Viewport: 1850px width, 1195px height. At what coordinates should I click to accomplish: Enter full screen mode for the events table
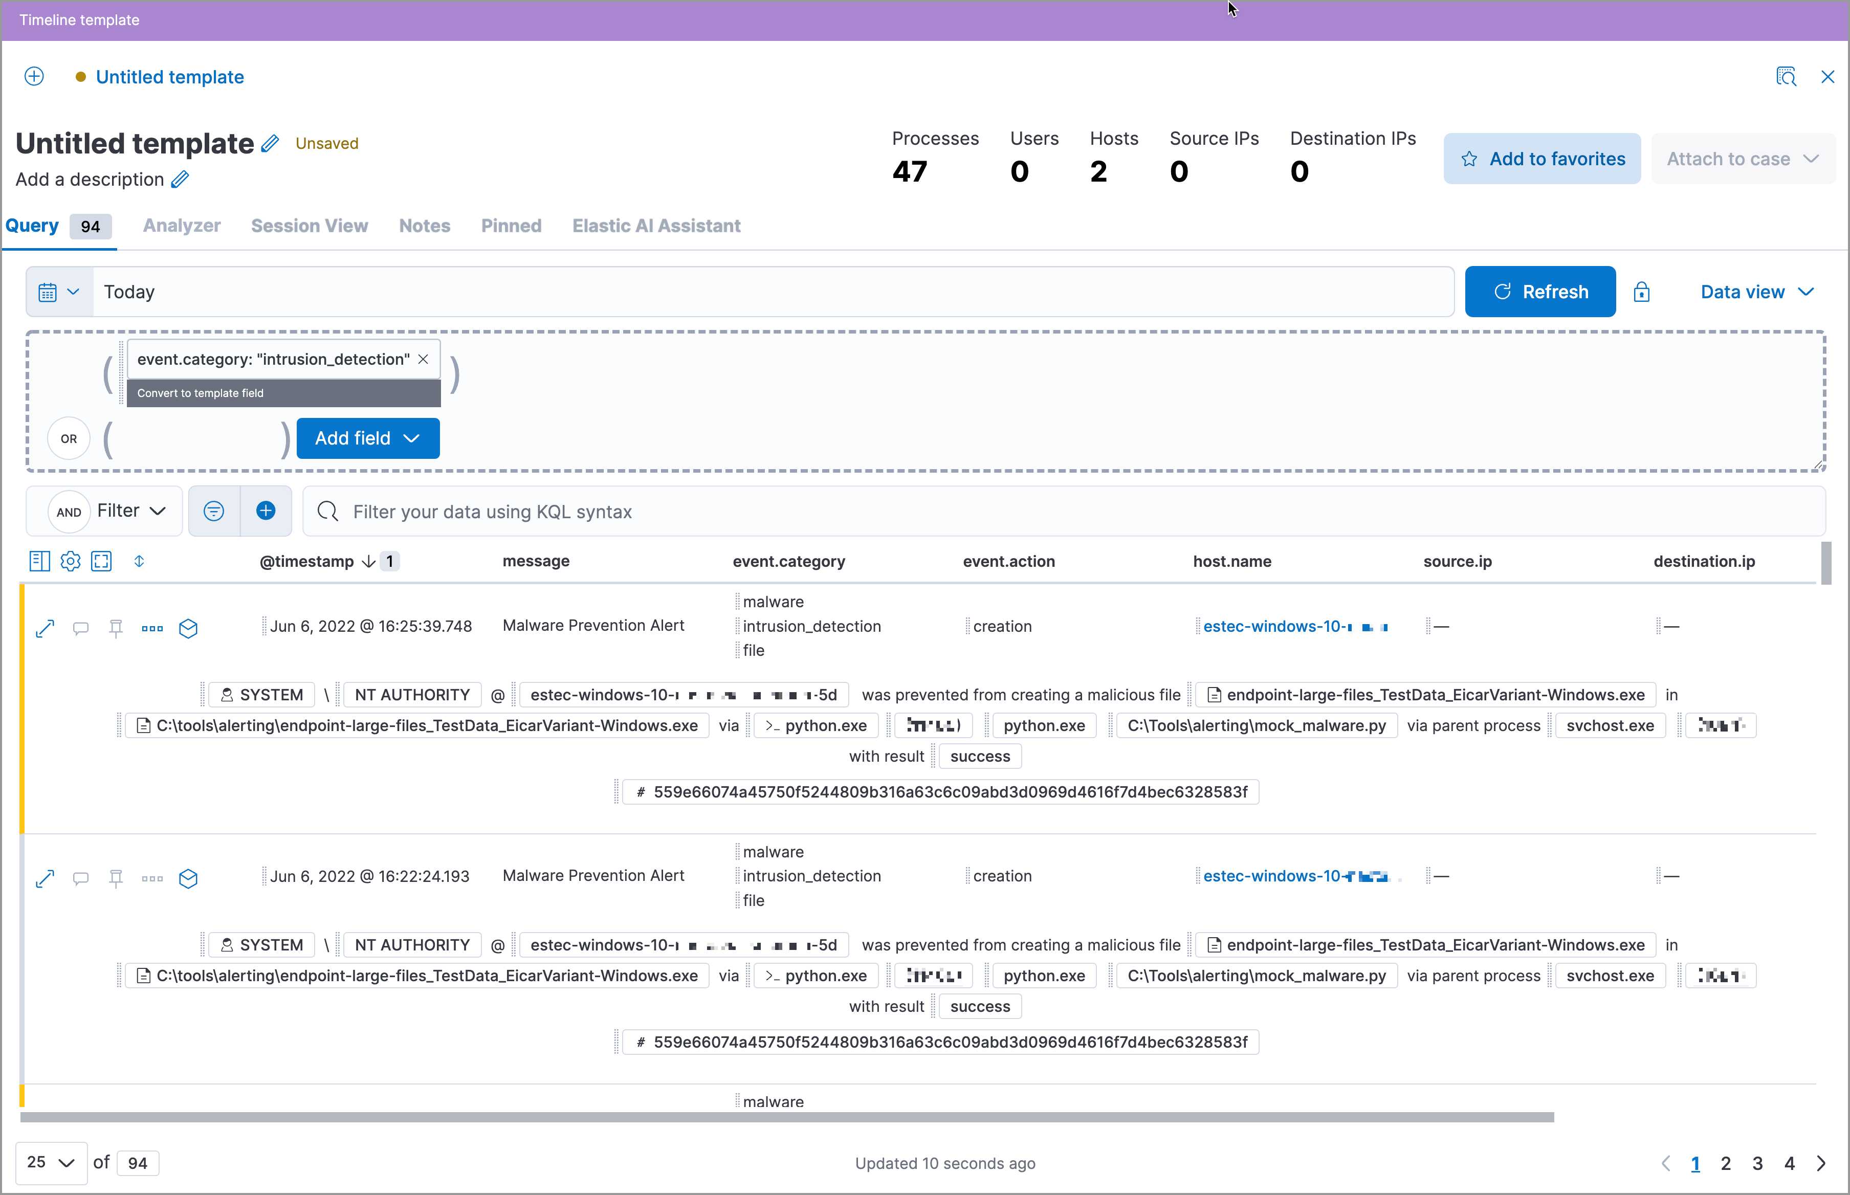tap(102, 561)
